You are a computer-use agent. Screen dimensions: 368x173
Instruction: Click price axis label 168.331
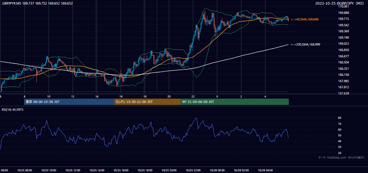coord(343,69)
